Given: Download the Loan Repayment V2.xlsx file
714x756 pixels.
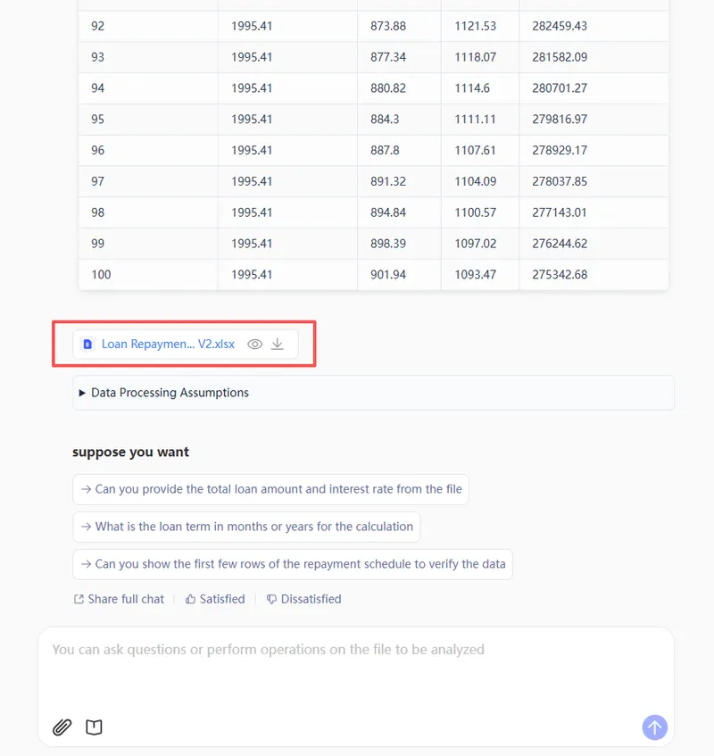Looking at the screenshot, I should click(x=278, y=344).
